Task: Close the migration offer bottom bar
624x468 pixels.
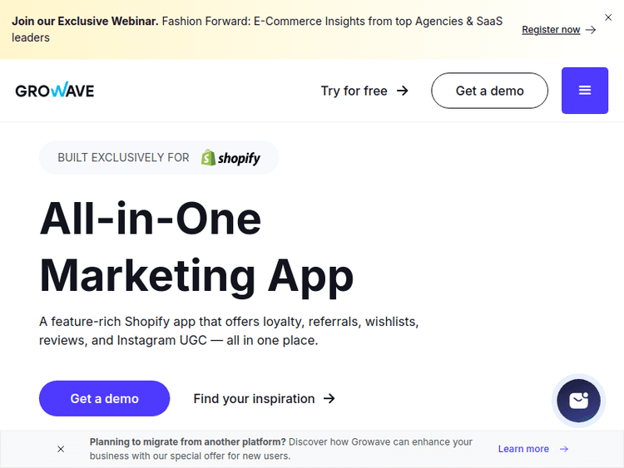Action: (x=61, y=449)
